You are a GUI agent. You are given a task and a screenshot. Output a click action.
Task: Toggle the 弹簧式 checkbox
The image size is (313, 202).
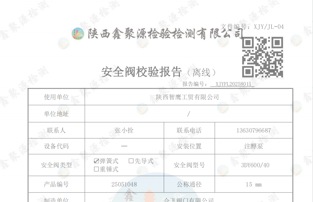tap(96, 161)
